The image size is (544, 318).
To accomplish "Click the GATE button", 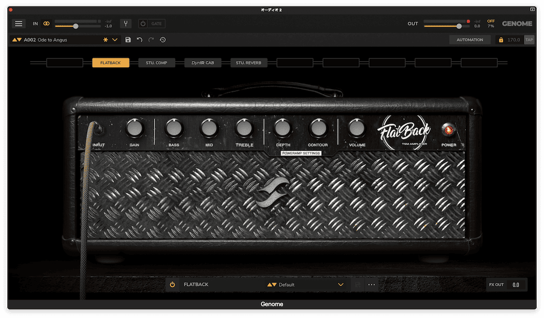I will pos(157,23).
